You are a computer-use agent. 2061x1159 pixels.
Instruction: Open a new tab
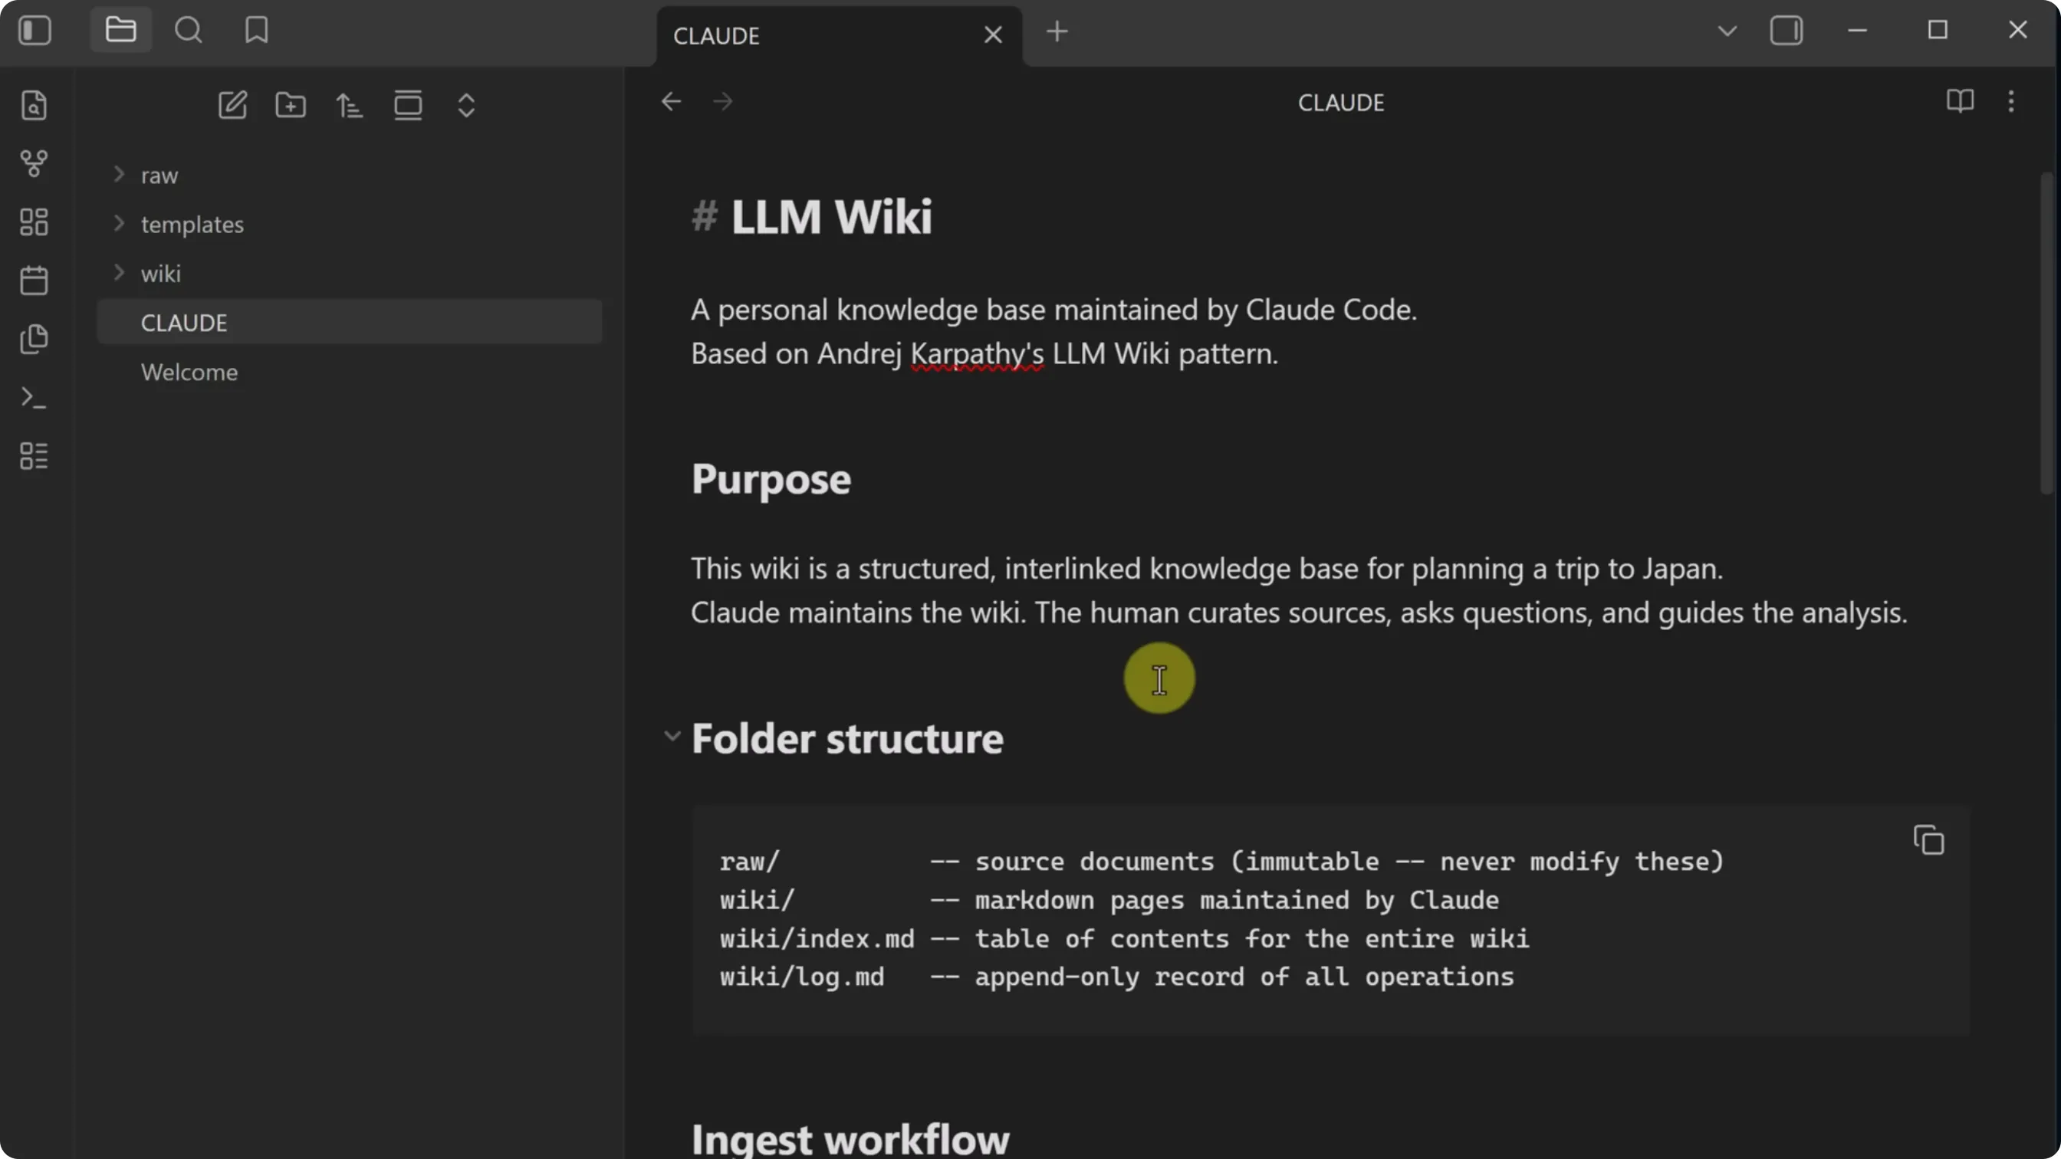[1057, 32]
